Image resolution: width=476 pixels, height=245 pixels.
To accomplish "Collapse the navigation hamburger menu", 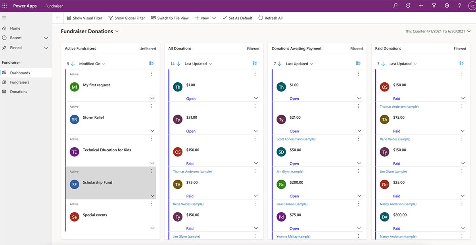I will pyautogui.click(x=4, y=18).
